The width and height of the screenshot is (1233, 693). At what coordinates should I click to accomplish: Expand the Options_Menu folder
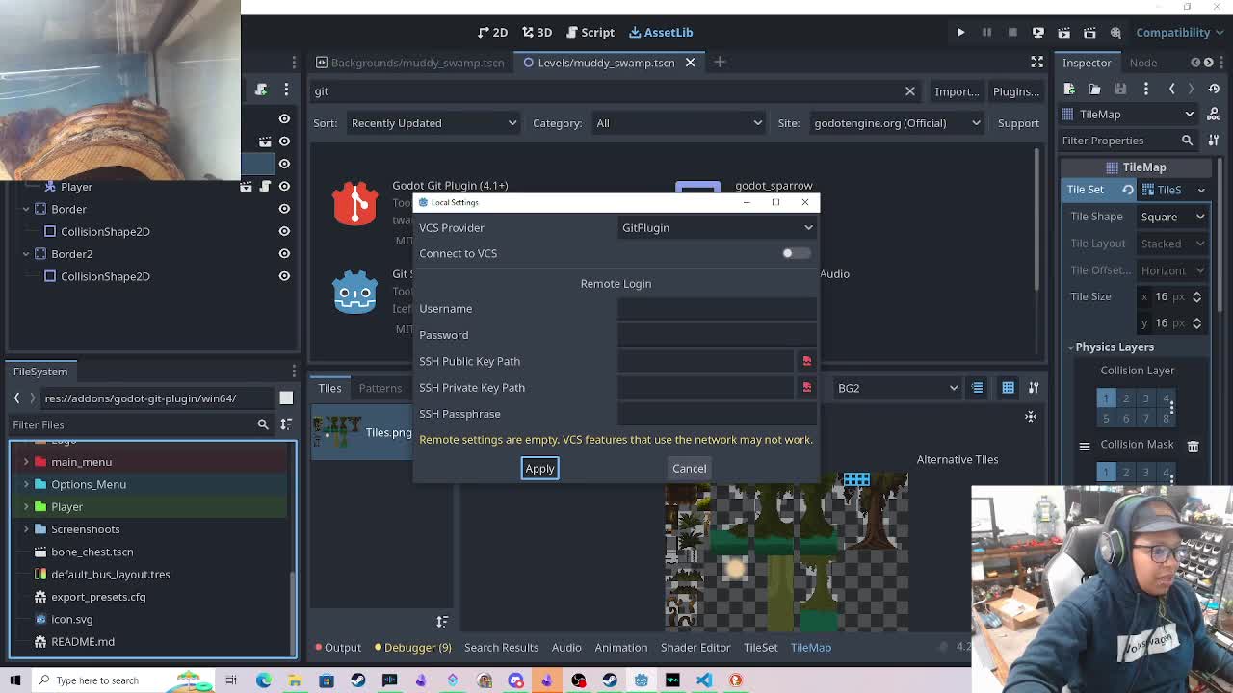click(x=26, y=484)
